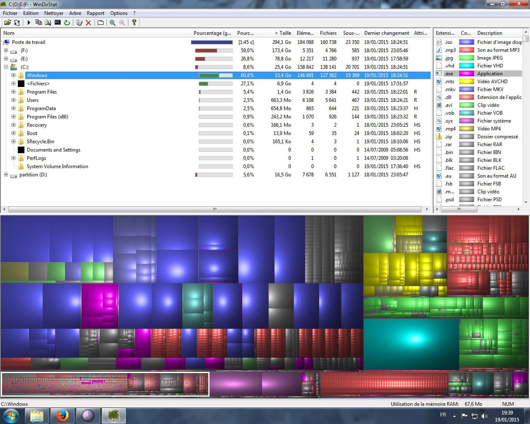Expand the partition (D:) node

(6, 175)
